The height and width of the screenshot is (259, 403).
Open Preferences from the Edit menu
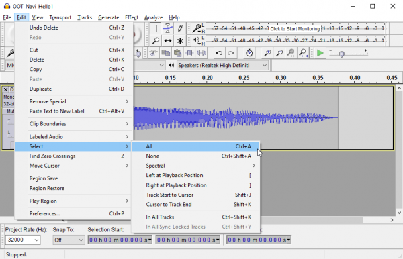point(74,213)
